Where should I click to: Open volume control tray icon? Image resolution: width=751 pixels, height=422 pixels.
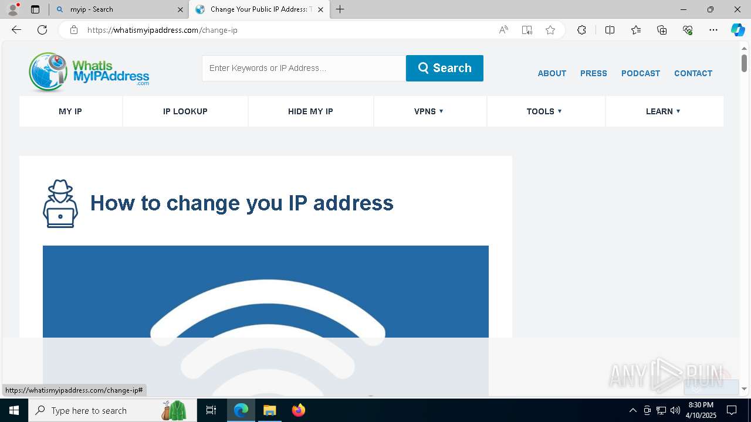675,410
